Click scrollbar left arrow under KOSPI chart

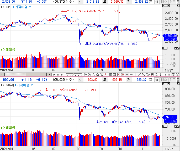point(2,74)
